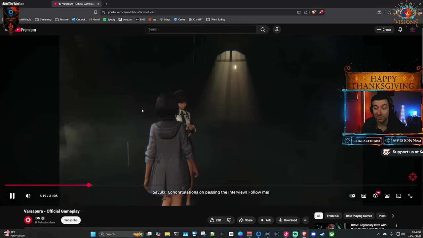Viewport: 423px width, 238px height.
Task: Cast the video to a device
Action: (x=399, y=196)
